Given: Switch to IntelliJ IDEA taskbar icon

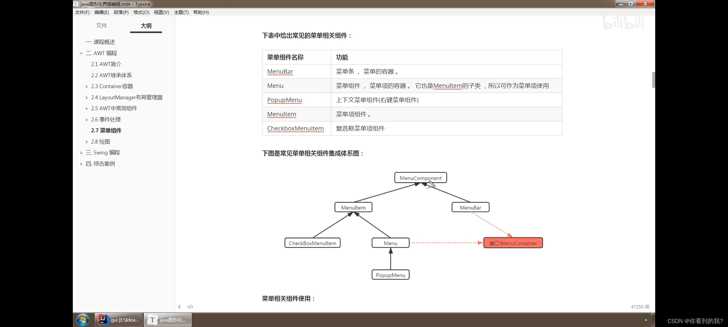Looking at the screenshot, I should click(119, 320).
